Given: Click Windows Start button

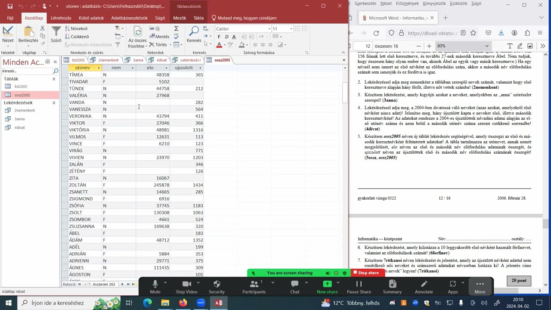Looking at the screenshot, I should coord(9,303).
